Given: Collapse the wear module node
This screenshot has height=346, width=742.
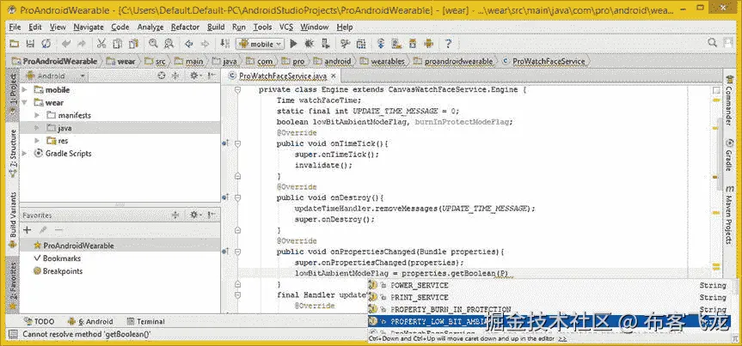Looking at the screenshot, I should click(25, 102).
